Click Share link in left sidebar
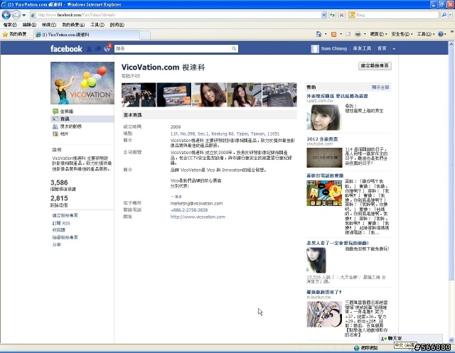The width and height of the screenshot is (455, 353). pos(57,244)
